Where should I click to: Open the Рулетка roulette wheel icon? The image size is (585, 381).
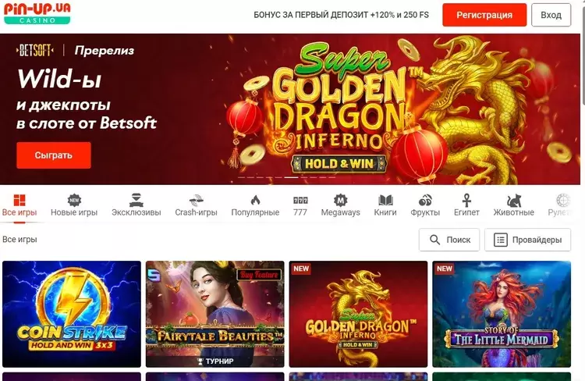click(x=563, y=200)
